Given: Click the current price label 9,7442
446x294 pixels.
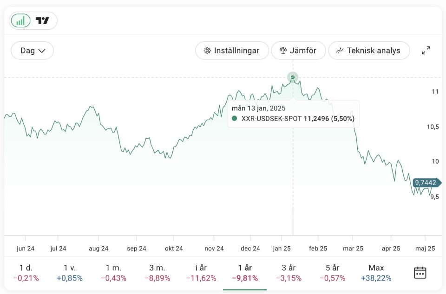Looking at the screenshot, I should coord(426,183).
